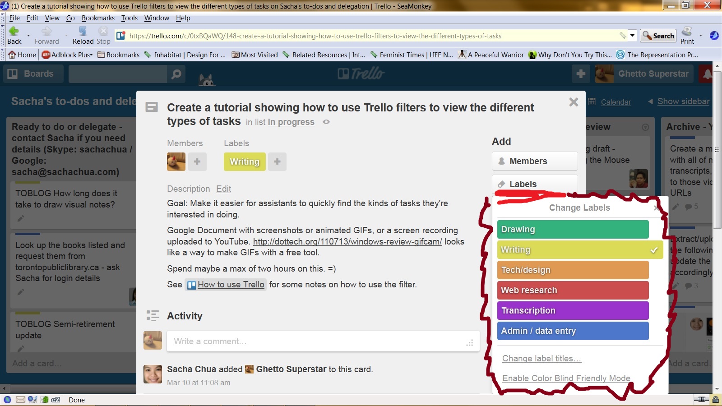This screenshot has width=722, height=406.
Task: Click the edit pencil on TOBLOG visual notes card
Action: [x=21, y=218]
